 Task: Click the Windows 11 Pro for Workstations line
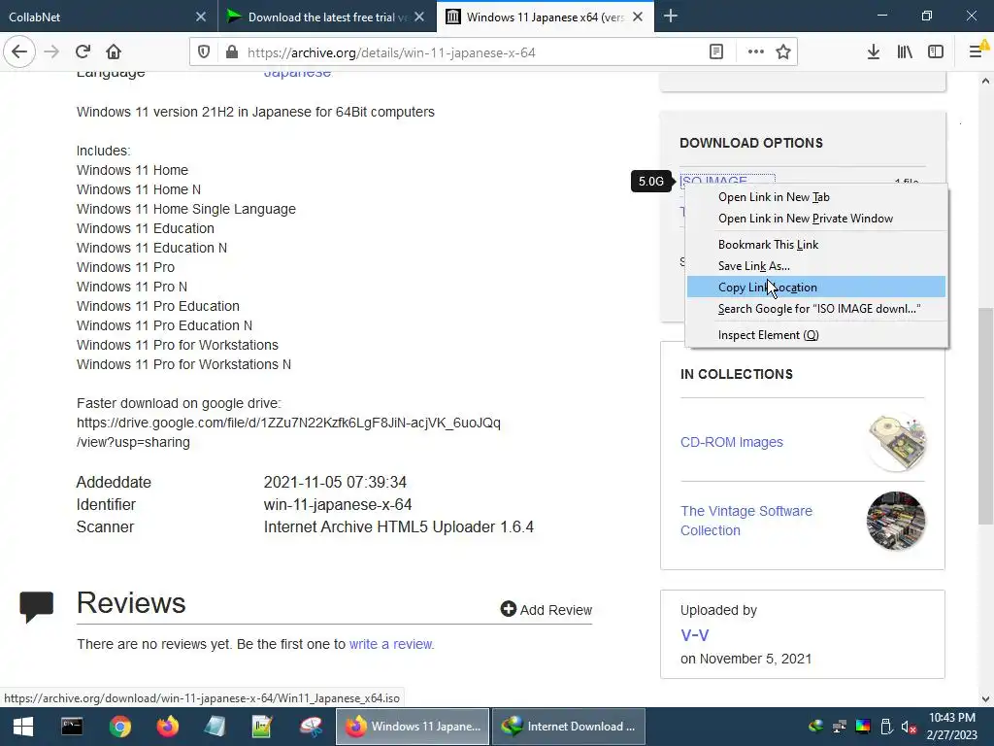(x=178, y=345)
